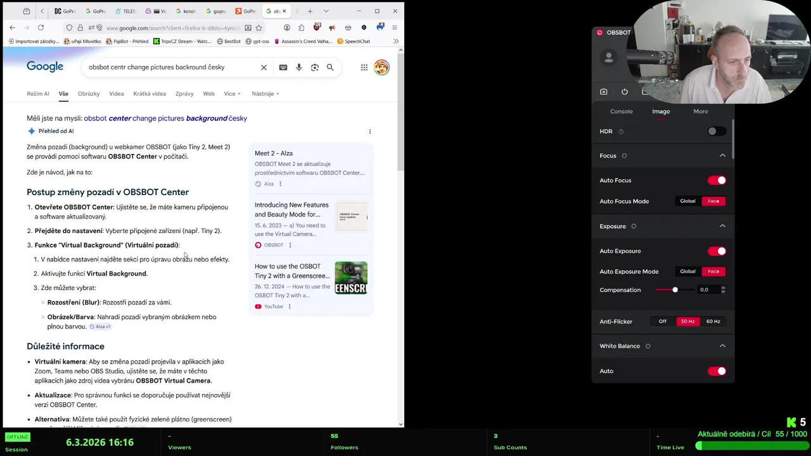The image size is (811, 456).
Task: List all Firefox tabs dropdown arrow
Action: (x=326, y=11)
